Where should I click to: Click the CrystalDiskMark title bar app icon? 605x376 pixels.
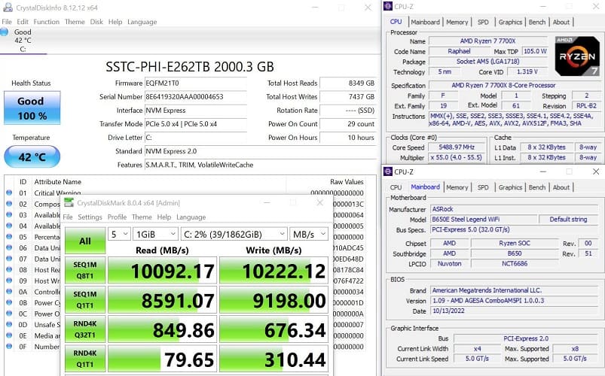(x=68, y=203)
